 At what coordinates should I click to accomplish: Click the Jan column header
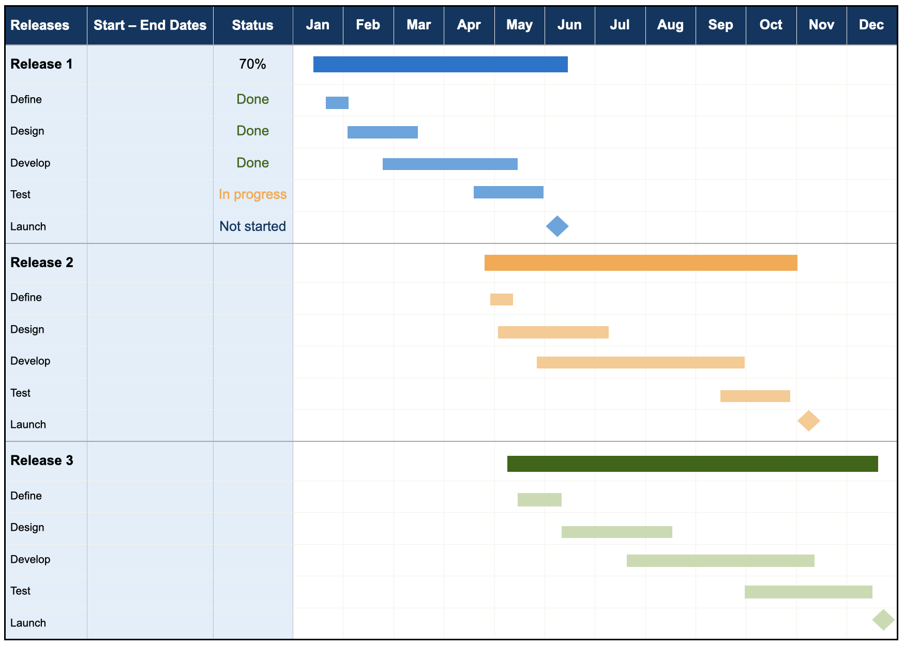pyautogui.click(x=318, y=24)
